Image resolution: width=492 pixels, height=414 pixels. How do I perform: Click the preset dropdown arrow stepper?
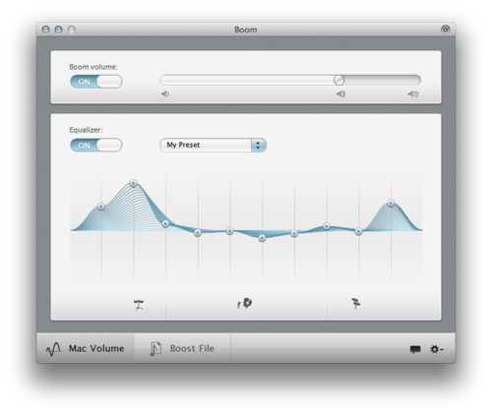[259, 145]
